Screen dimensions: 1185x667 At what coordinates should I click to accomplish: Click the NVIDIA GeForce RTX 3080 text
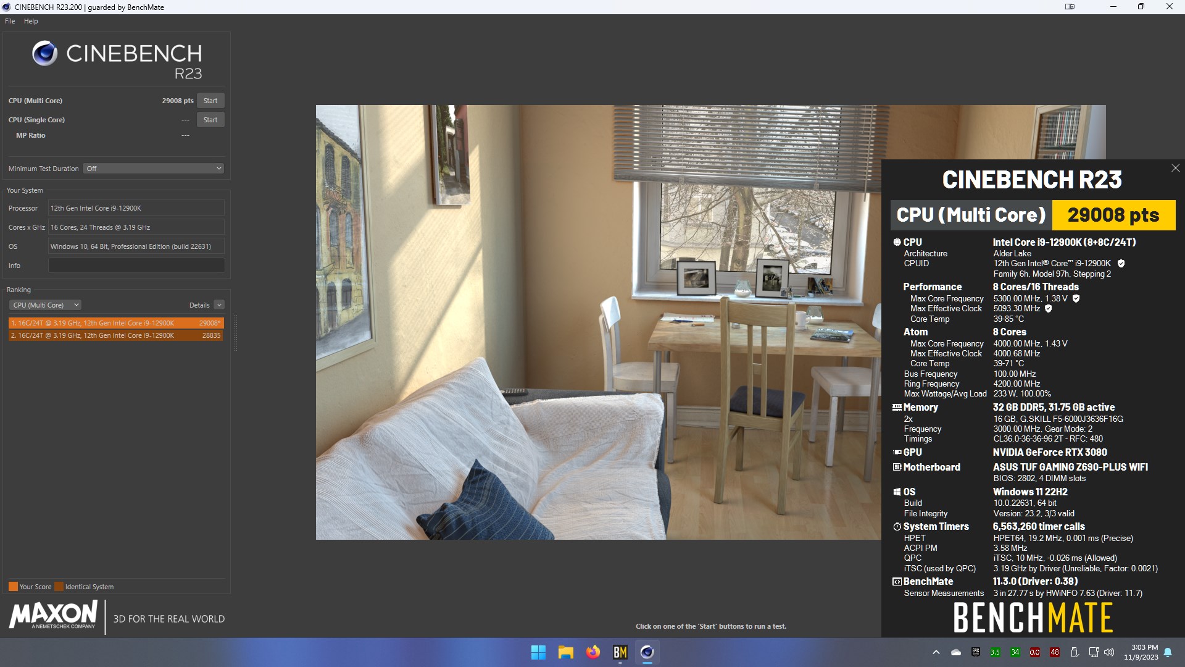click(x=1050, y=452)
